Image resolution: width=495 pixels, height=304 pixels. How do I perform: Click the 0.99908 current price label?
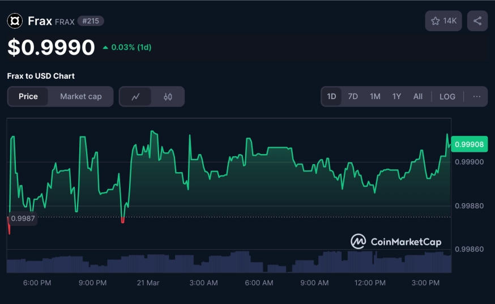(x=470, y=144)
